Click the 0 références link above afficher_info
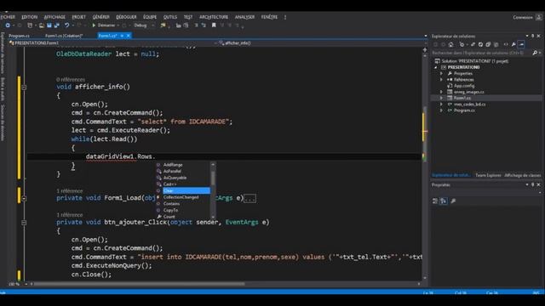The height and width of the screenshot is (306, 545). [71, 79]
